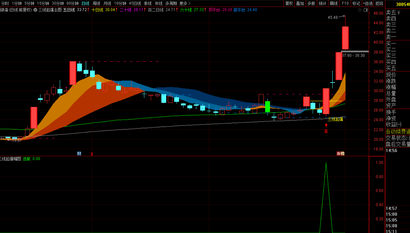
Task: Click the 返回 back button
Action: point(379,3)
